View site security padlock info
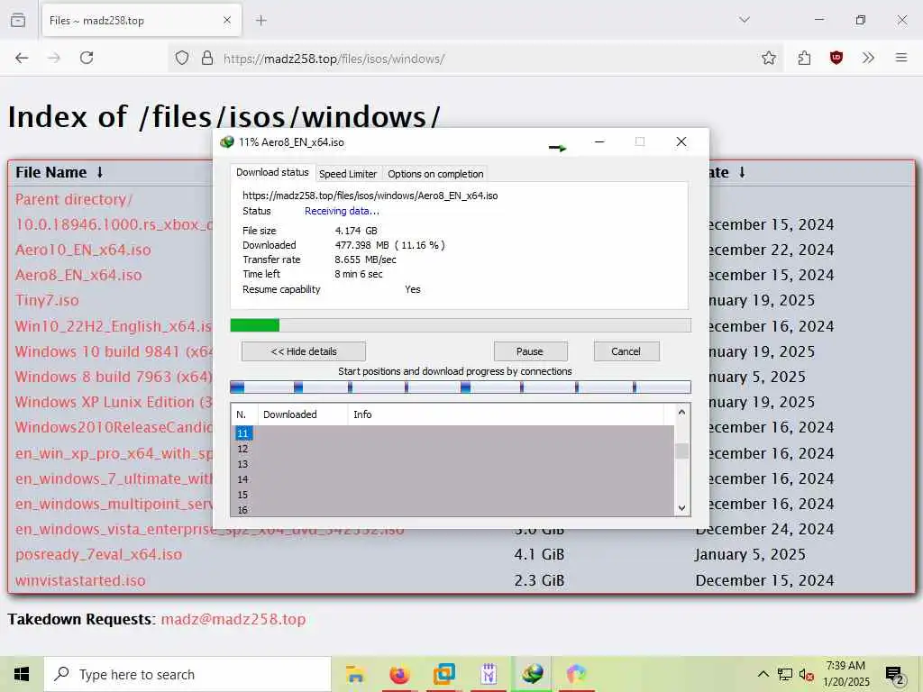 click(207, 58)
